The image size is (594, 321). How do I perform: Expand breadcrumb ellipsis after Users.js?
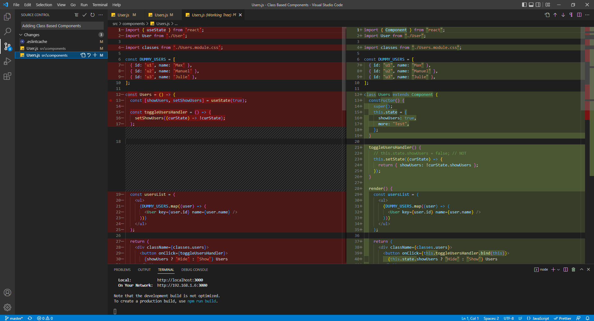point(176,24)
